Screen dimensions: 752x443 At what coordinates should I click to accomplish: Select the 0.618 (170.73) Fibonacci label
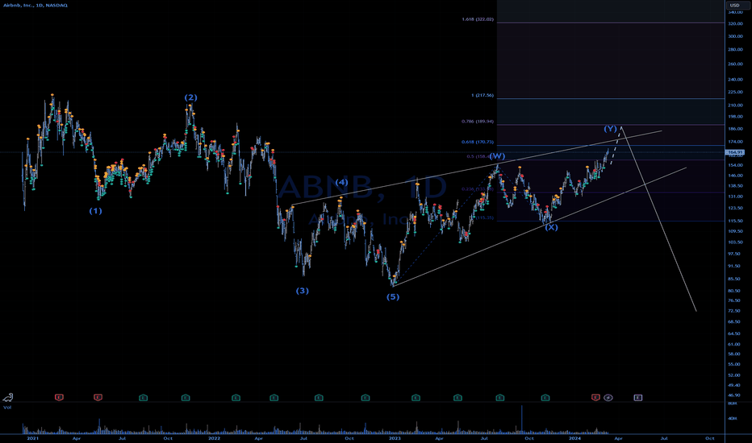[x=478, y=143]
